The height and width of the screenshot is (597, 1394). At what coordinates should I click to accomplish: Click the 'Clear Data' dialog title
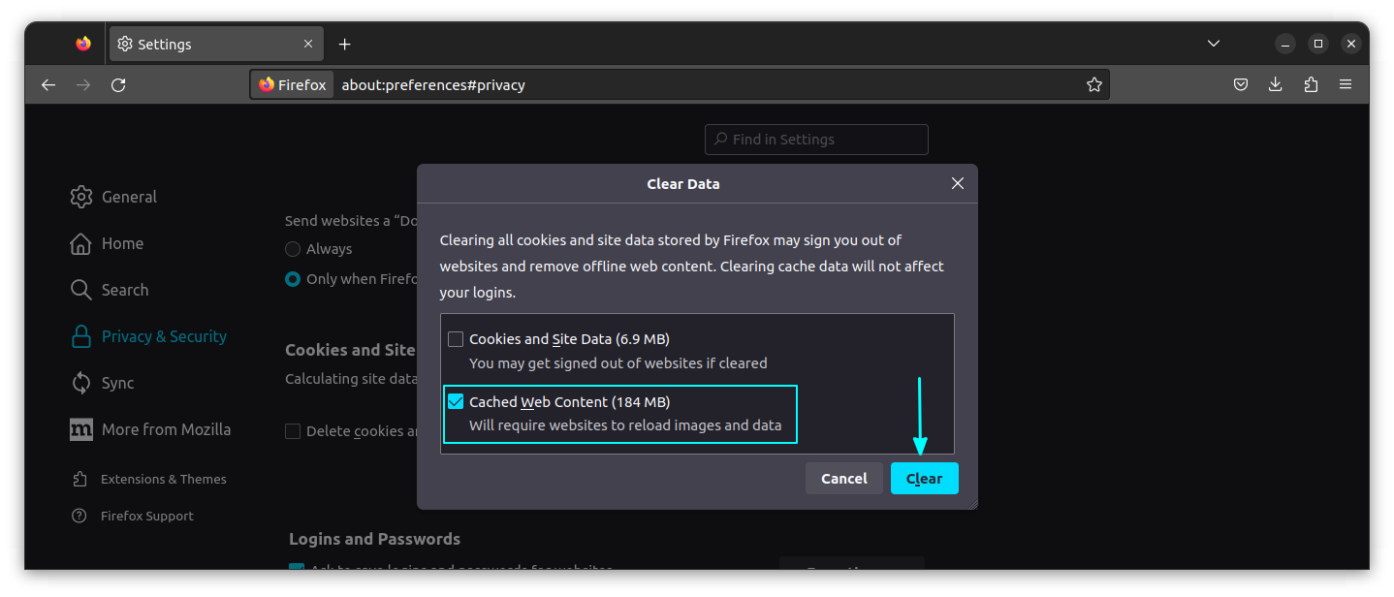pos(683,183)
